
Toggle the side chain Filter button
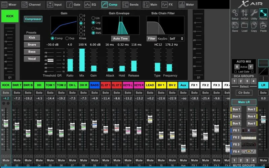point(152,39)
